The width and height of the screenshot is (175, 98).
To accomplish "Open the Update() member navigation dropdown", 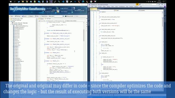I will click(x=151, y=10).
